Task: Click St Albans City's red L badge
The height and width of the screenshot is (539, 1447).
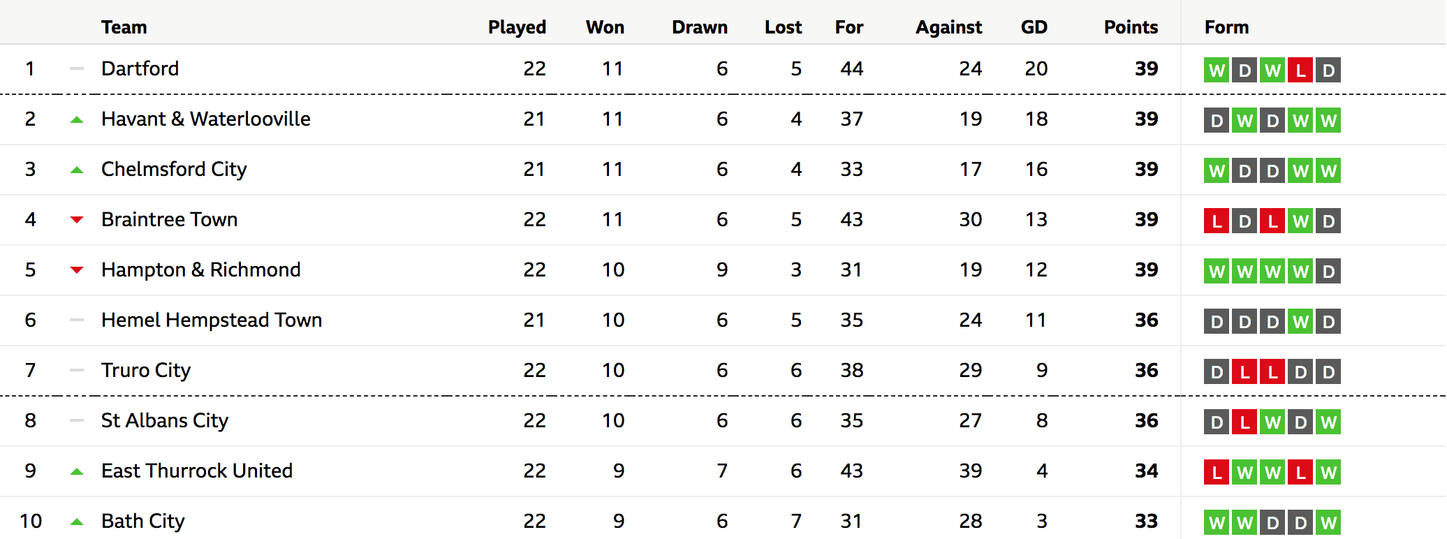Action: click(1244, 422)
